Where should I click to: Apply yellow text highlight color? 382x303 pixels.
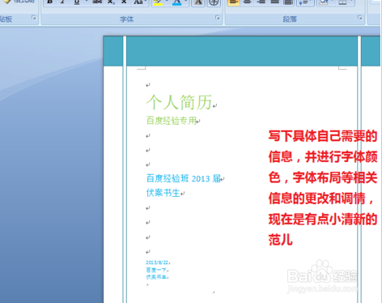pyautogui.click(x=158, y=2)
